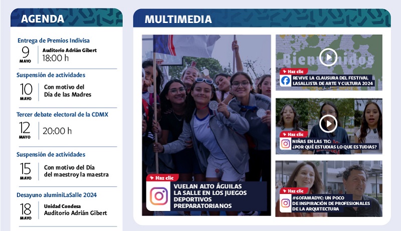
Task: Click the MULTIMEDIA section header
Action: point(178,19)
